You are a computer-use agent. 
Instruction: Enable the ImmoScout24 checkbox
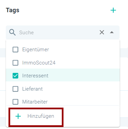(15, 63)
